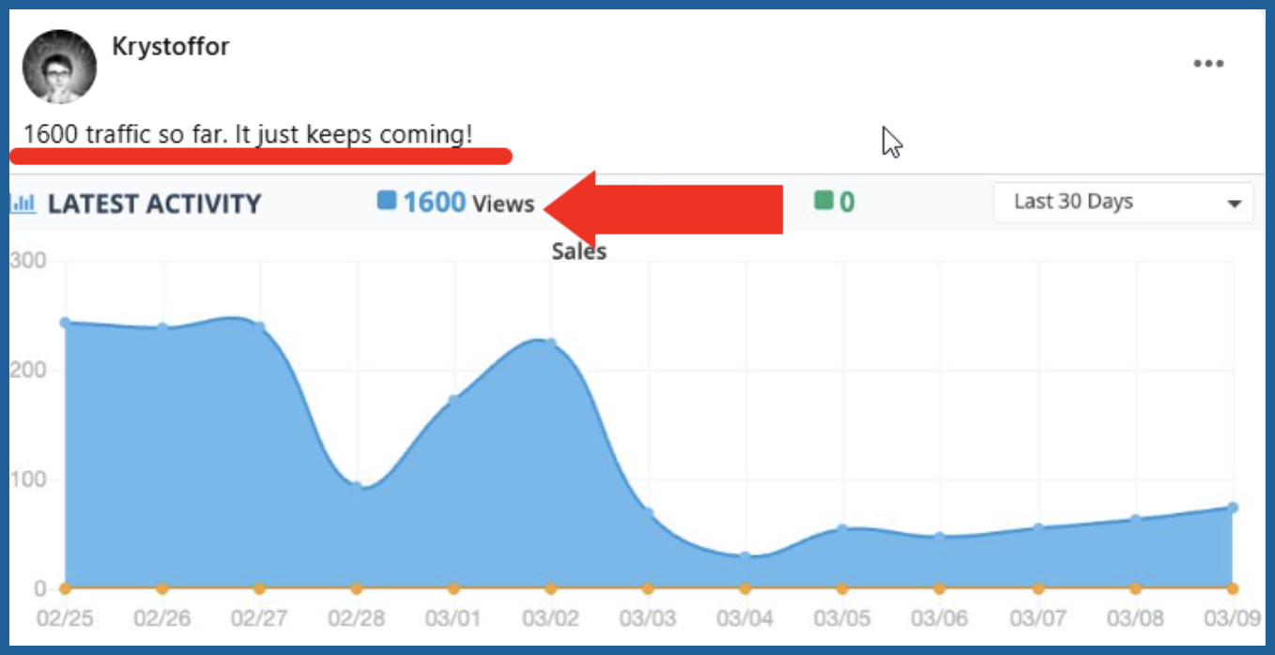Click the blue data point for 02/25

point(65,323)
